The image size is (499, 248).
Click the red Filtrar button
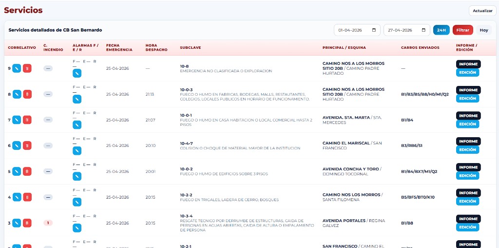click(463, 30)
